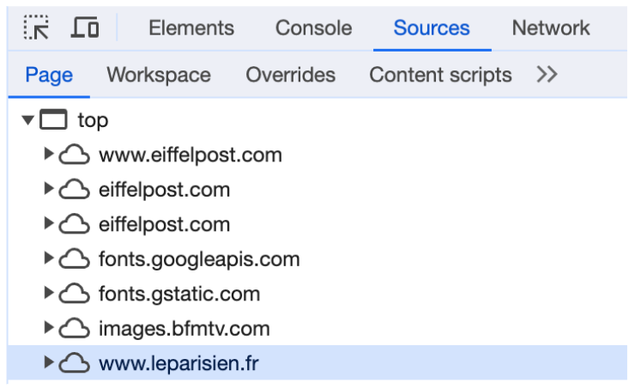Click the cloud icon beside fonts.googleapis.com
The height and width of the screenshot is (389, 635).
coord(75,259)
